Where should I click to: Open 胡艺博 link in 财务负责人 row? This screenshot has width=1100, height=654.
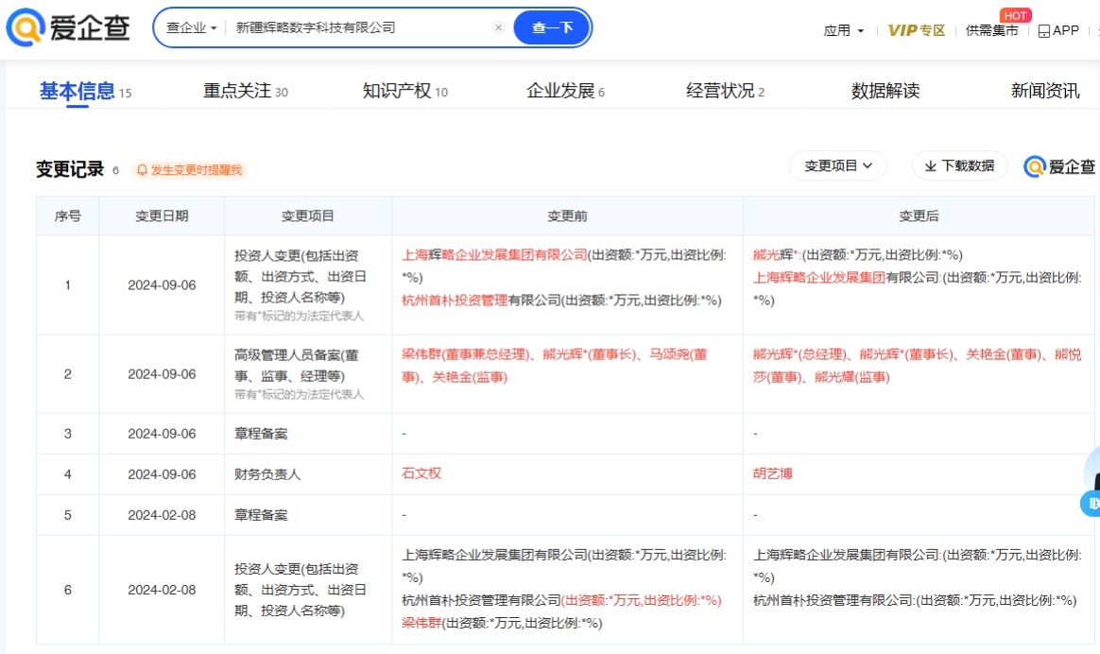coord(772,473)
